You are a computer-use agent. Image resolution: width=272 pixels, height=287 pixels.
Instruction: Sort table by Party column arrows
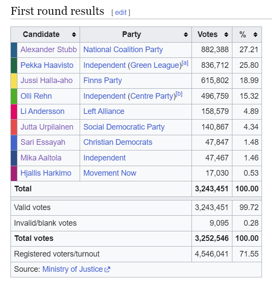[x=186, y=34]
